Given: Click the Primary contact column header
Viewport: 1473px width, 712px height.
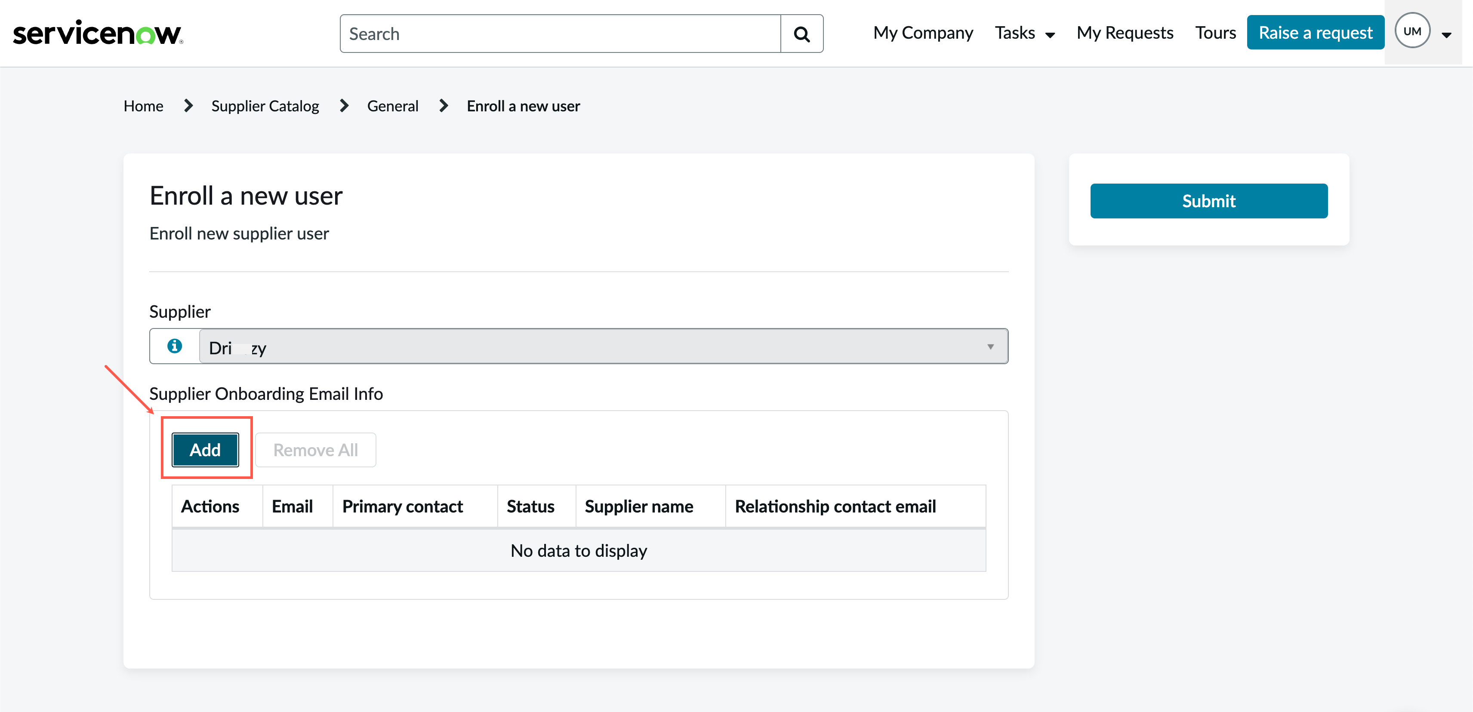Looking at the screenshot, I should pyautogui.click(x=415, y=506).
